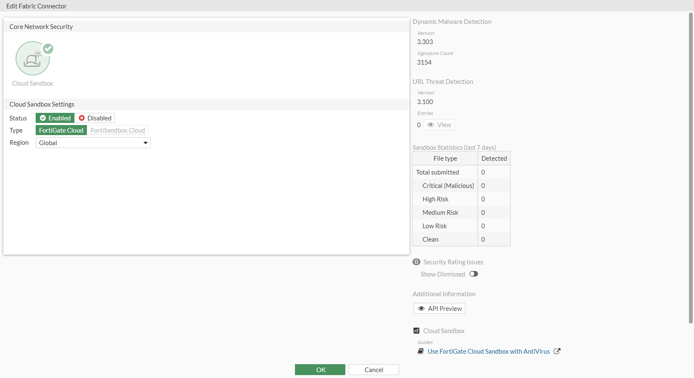This screenshot has width=694, height=378.
Task: Select FortiSandbox Cloud type
Action: pos(117,130)
